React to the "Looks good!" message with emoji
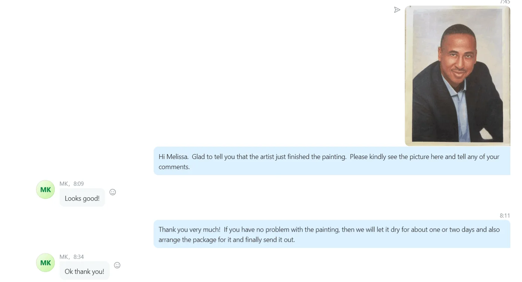The image size is (522, 282). coord(113,192)
